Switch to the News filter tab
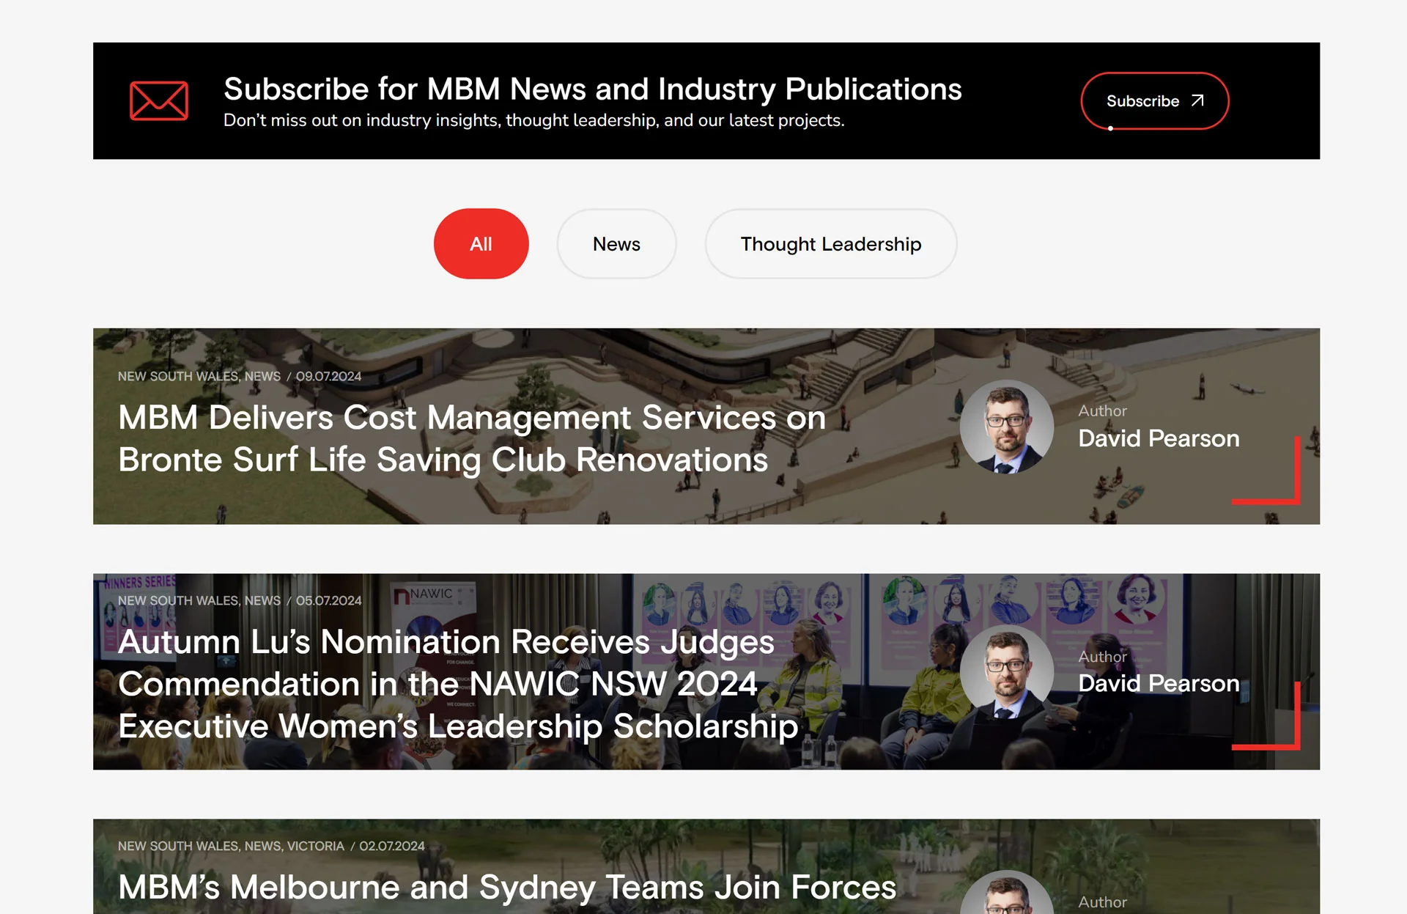This screenshot has height=914, width=1407. [x=616, y=243]
